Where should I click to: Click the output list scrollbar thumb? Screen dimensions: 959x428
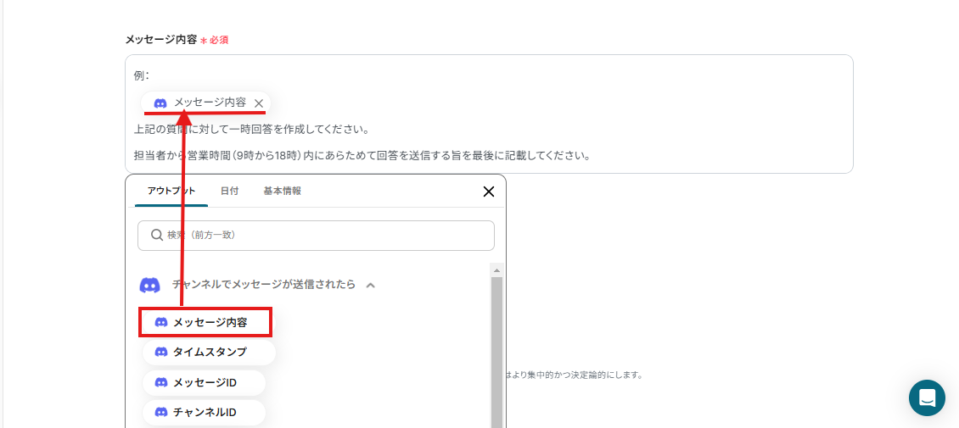(x=496, y=353)
